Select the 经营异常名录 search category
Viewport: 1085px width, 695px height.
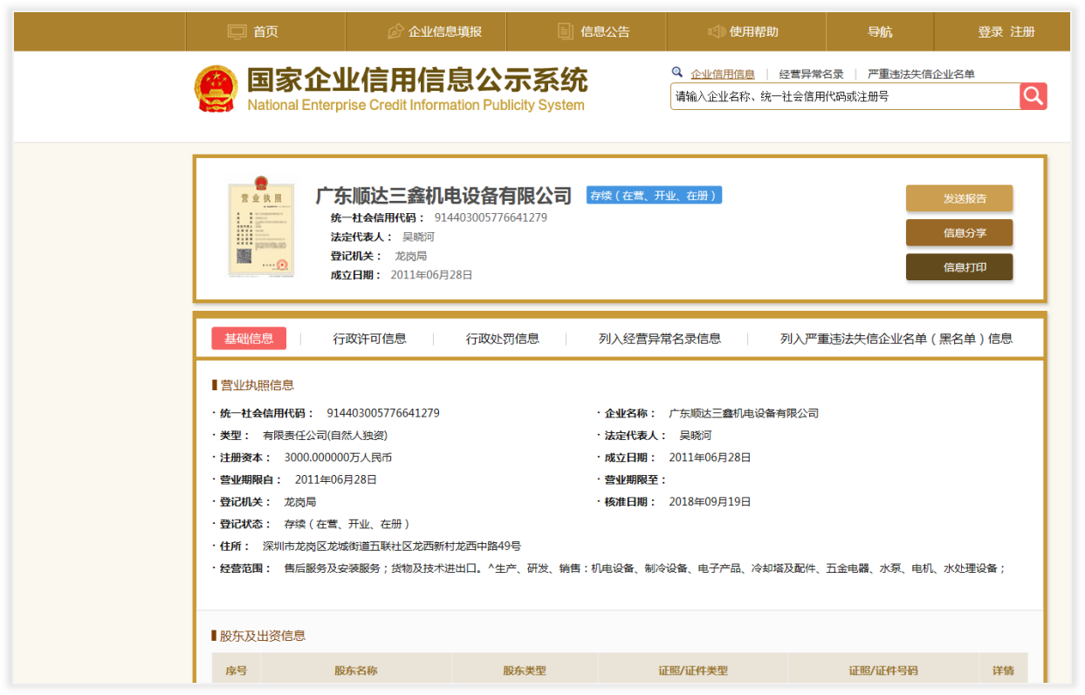(812, 74)
